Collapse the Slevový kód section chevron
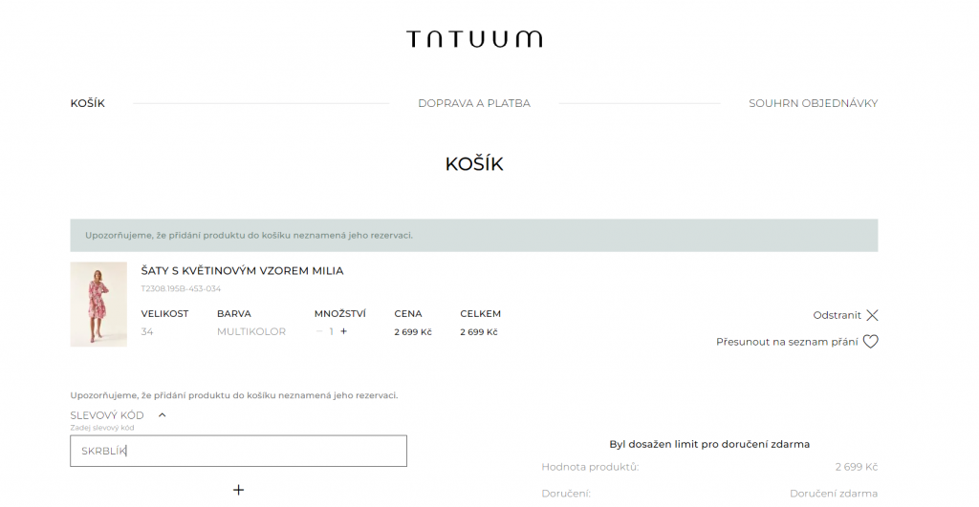The image size is (979, 507). point(163,414)
